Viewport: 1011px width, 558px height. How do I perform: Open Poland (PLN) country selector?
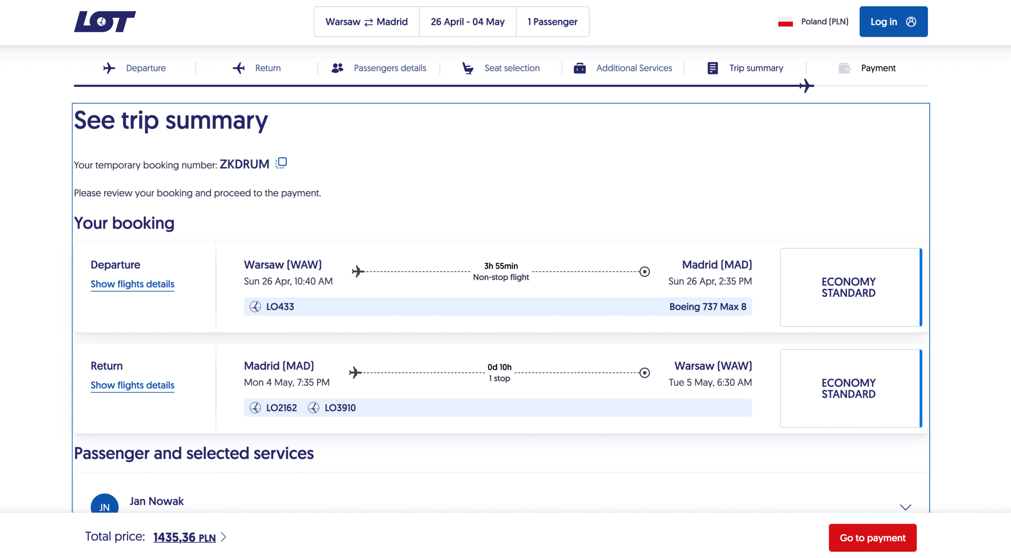(x=813, y=22)
